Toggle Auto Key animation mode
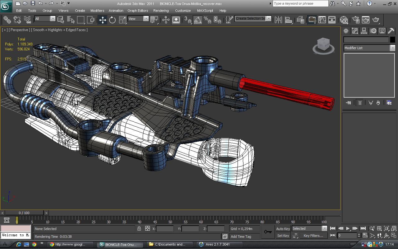 [x=283, y=229]
